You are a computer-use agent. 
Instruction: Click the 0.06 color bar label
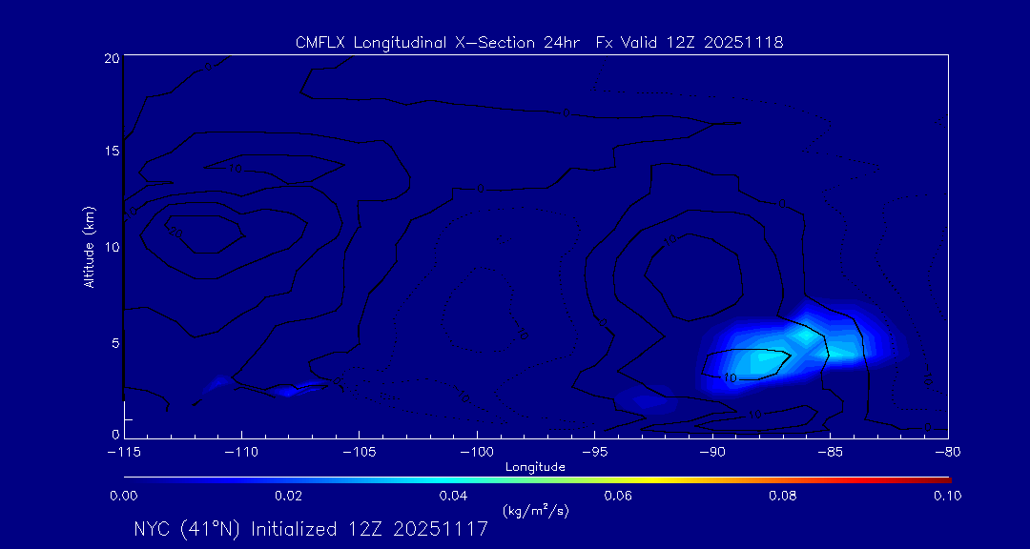(618, 496)
